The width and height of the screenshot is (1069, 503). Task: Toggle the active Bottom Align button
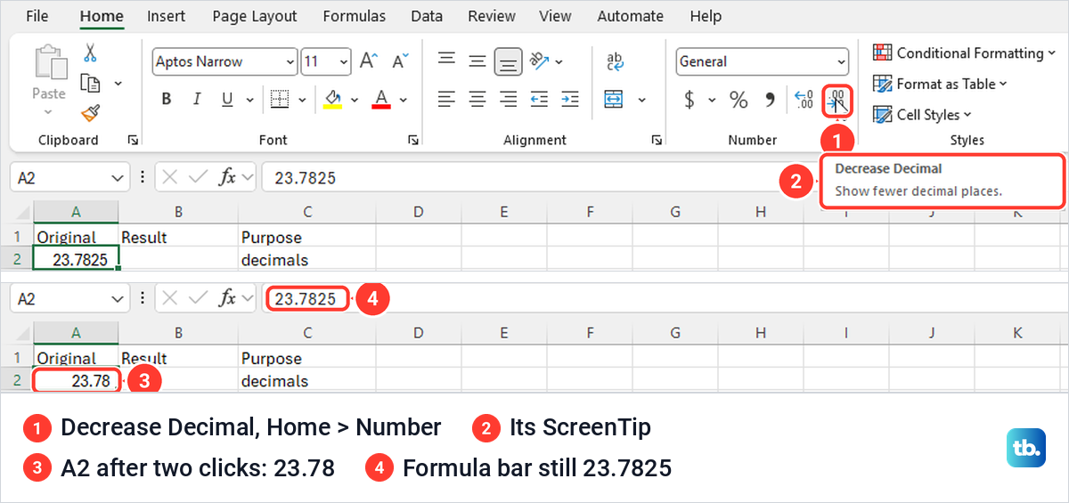pos(508,61)
